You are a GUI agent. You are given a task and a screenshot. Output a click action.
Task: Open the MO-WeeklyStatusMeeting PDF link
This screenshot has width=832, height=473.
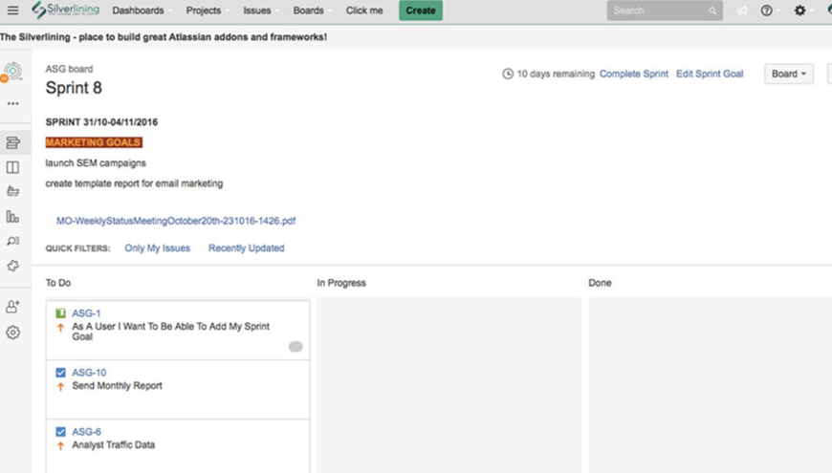point(176,221)
